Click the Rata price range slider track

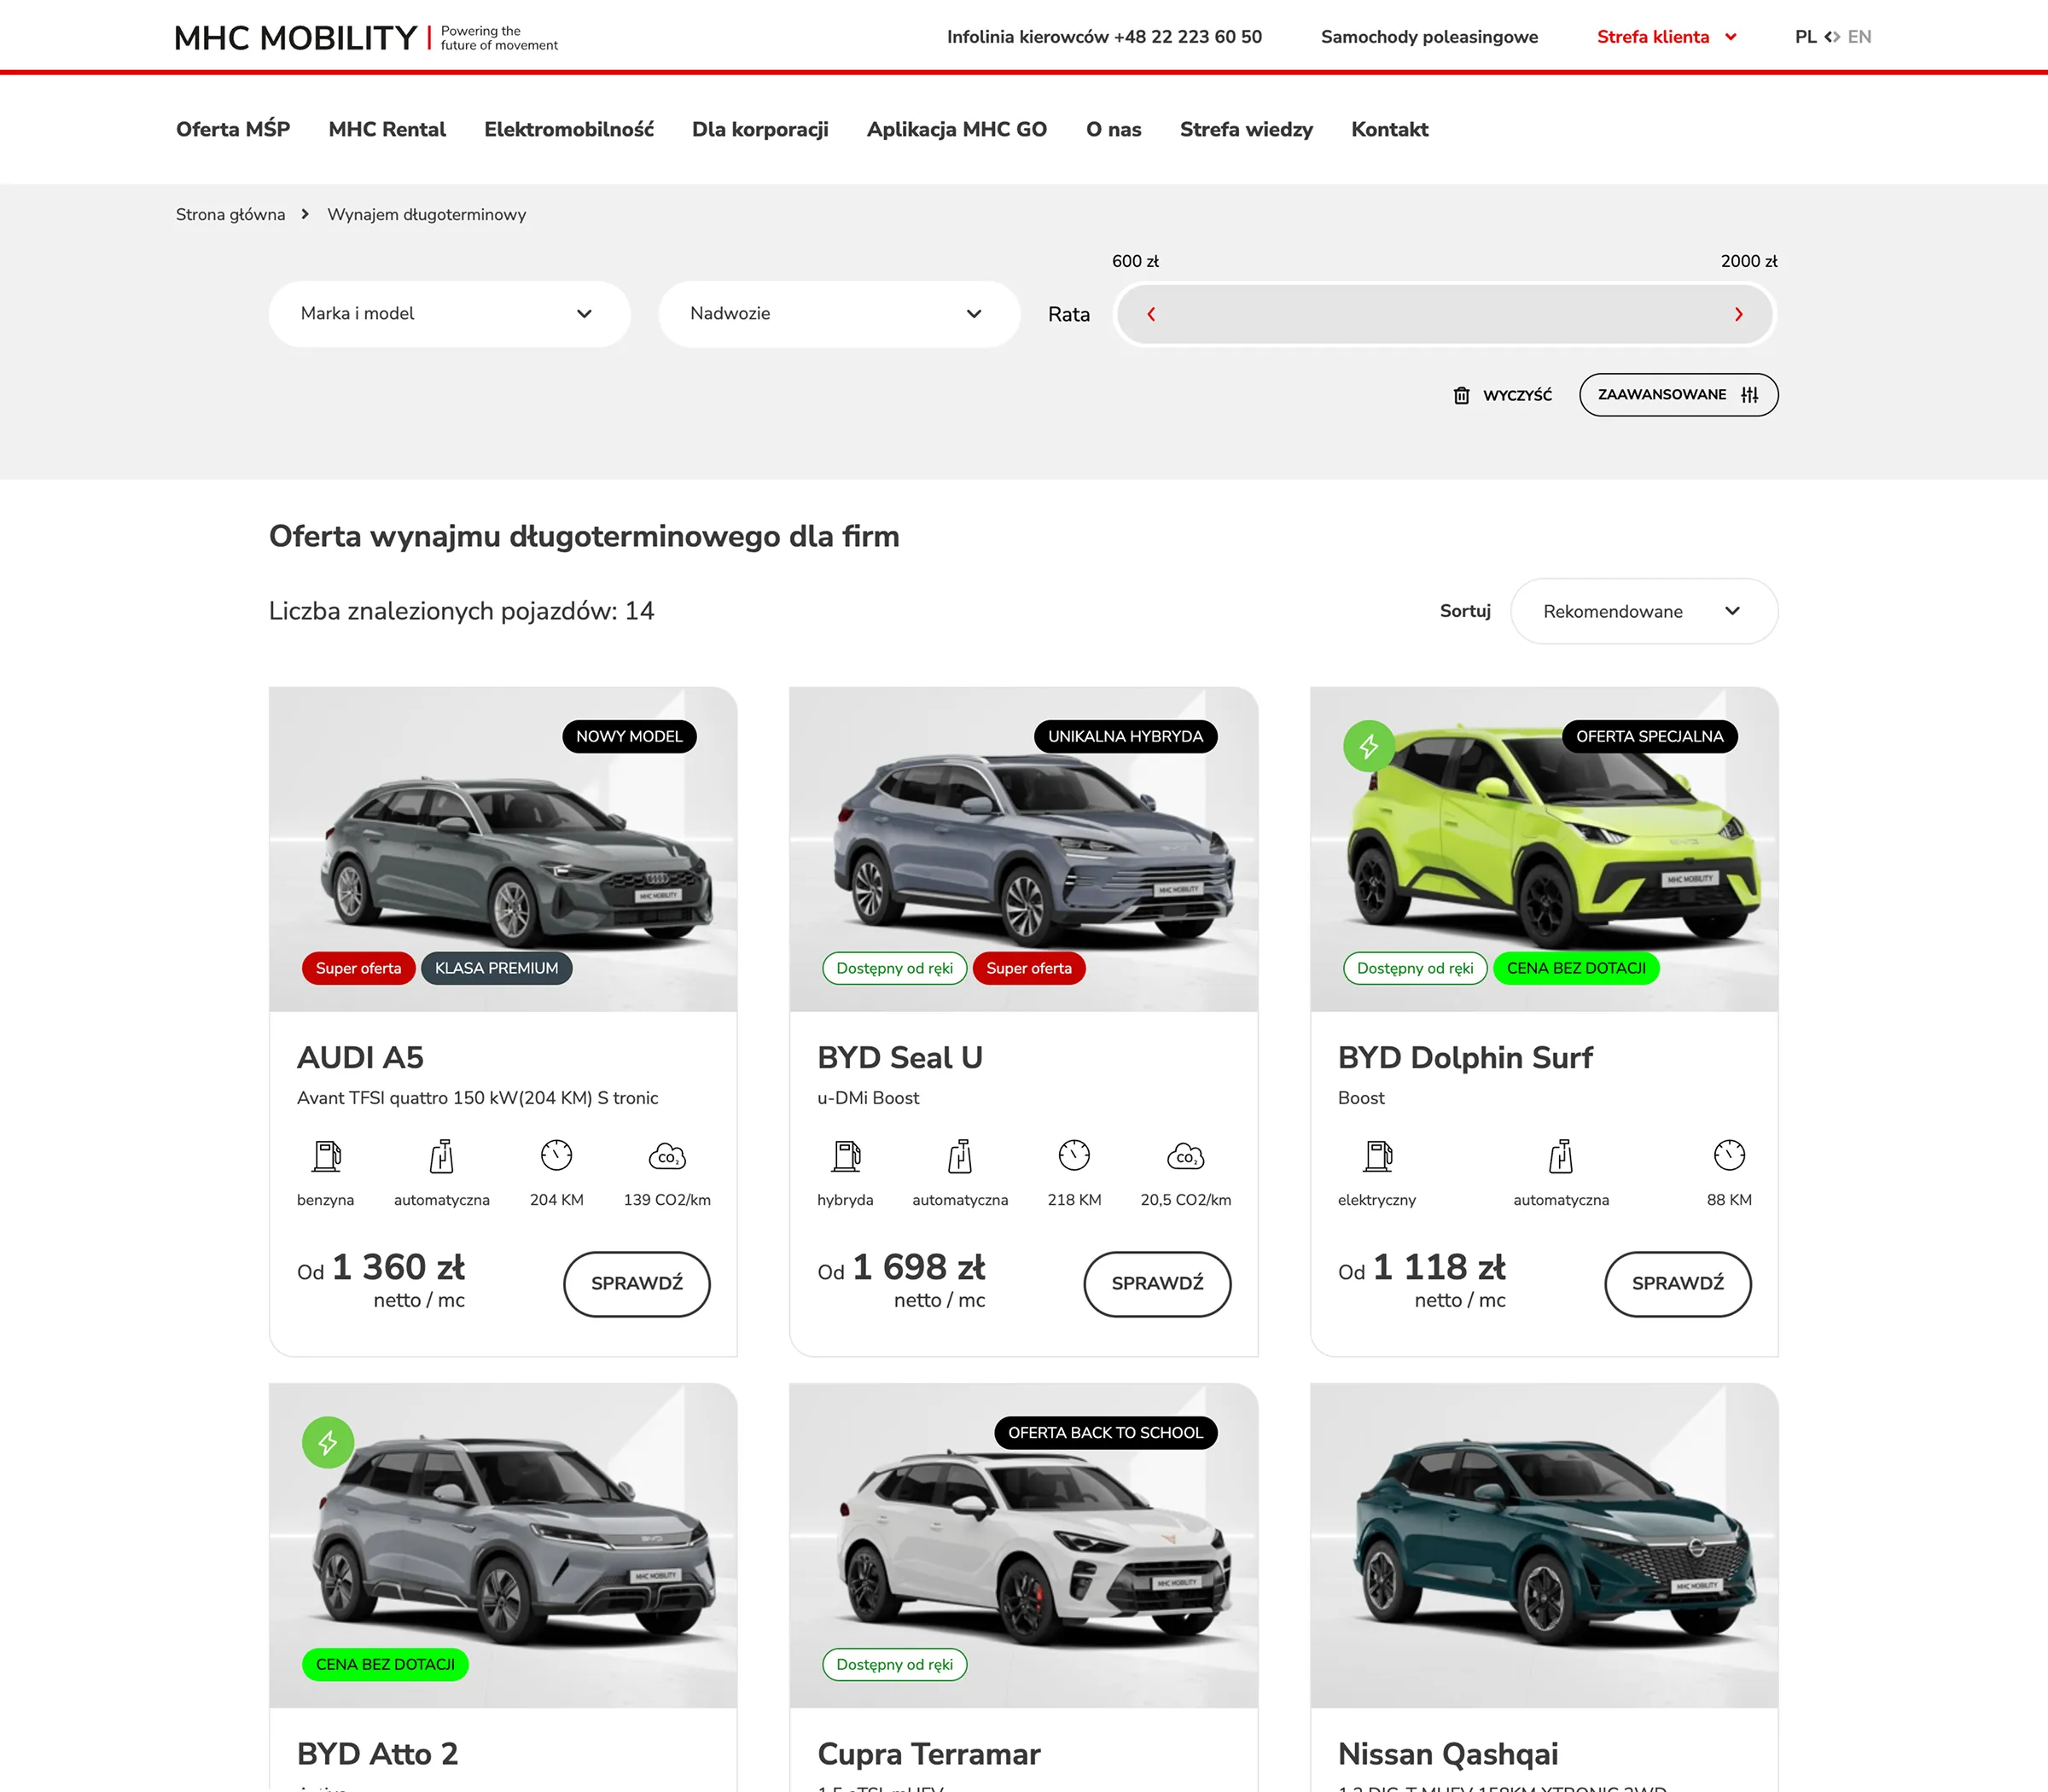point(1445,314)
